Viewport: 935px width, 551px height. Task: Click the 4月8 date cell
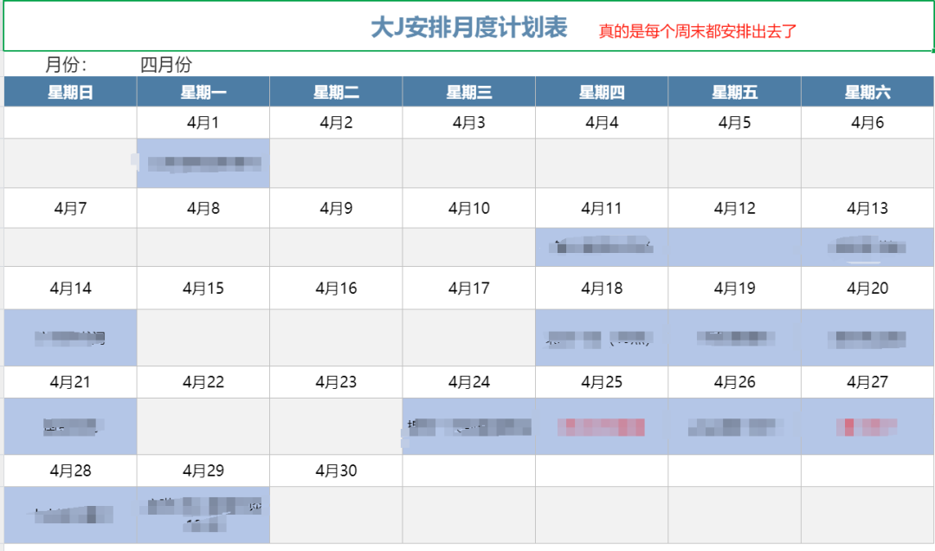[x=203, y=208]
